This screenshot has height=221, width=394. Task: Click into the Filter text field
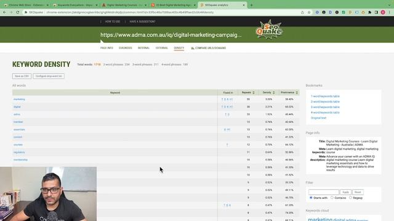(324, 192)
